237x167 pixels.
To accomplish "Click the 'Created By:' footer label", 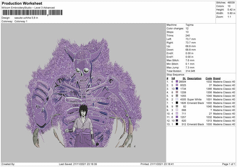I will pyautogui.click(x=8, y=164).
